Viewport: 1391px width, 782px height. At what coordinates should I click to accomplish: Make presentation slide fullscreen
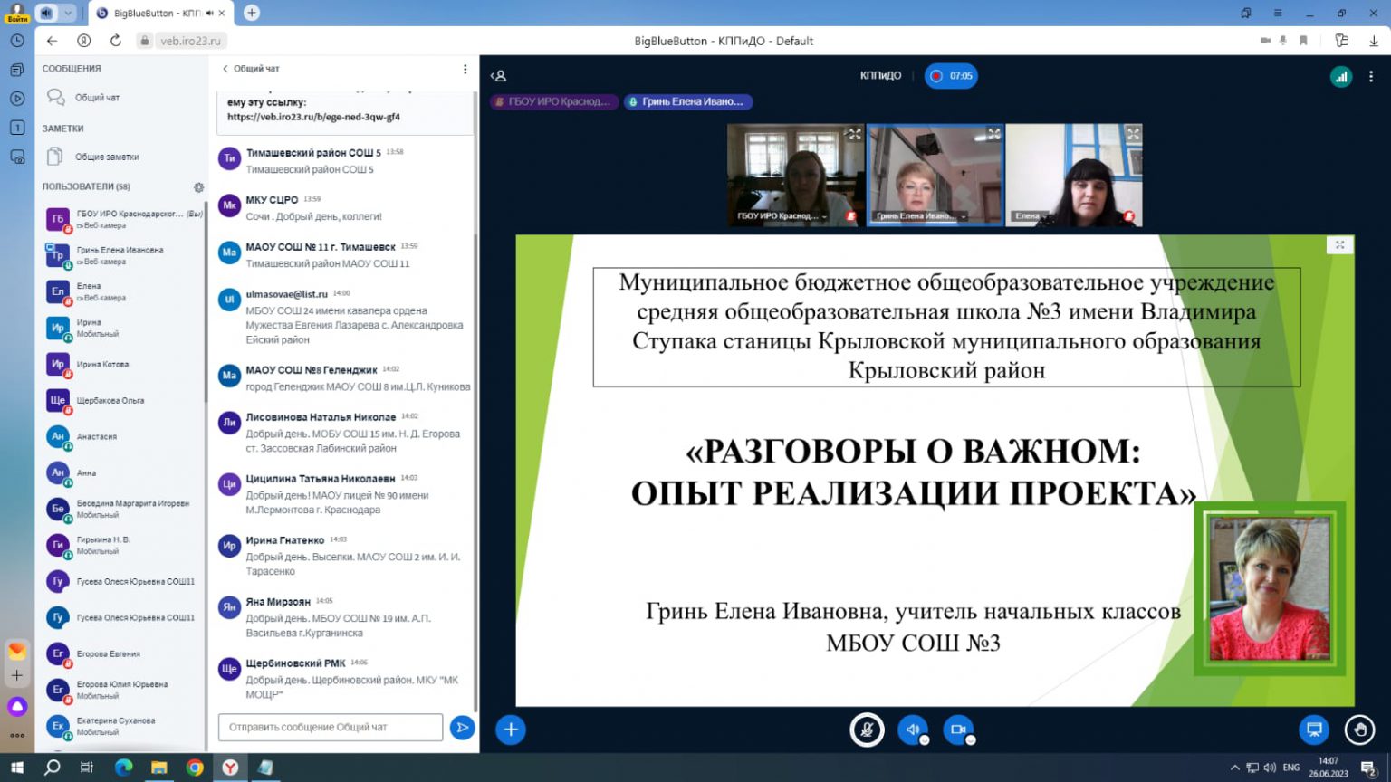coord(1339,245)
